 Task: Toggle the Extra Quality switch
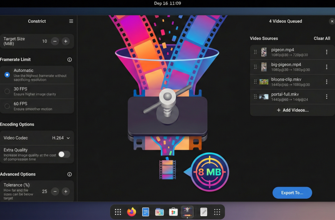pyautogui.click(x=64, y=154)
